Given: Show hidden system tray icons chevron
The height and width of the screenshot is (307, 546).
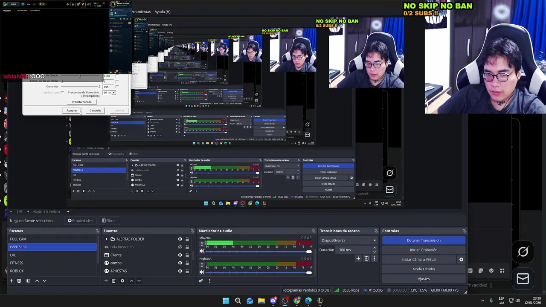Looking at the screenshot, I should pyautogui.click(x=482, y=301).
